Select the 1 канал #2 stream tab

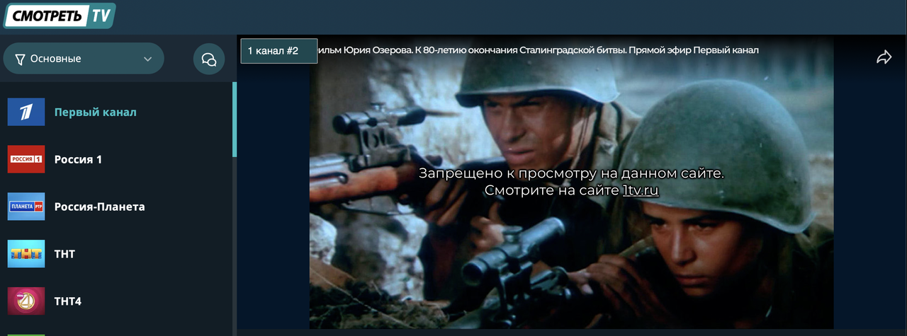coord(279,51)
